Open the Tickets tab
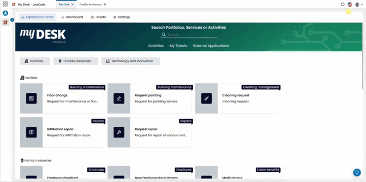 [x=98, y=17]
